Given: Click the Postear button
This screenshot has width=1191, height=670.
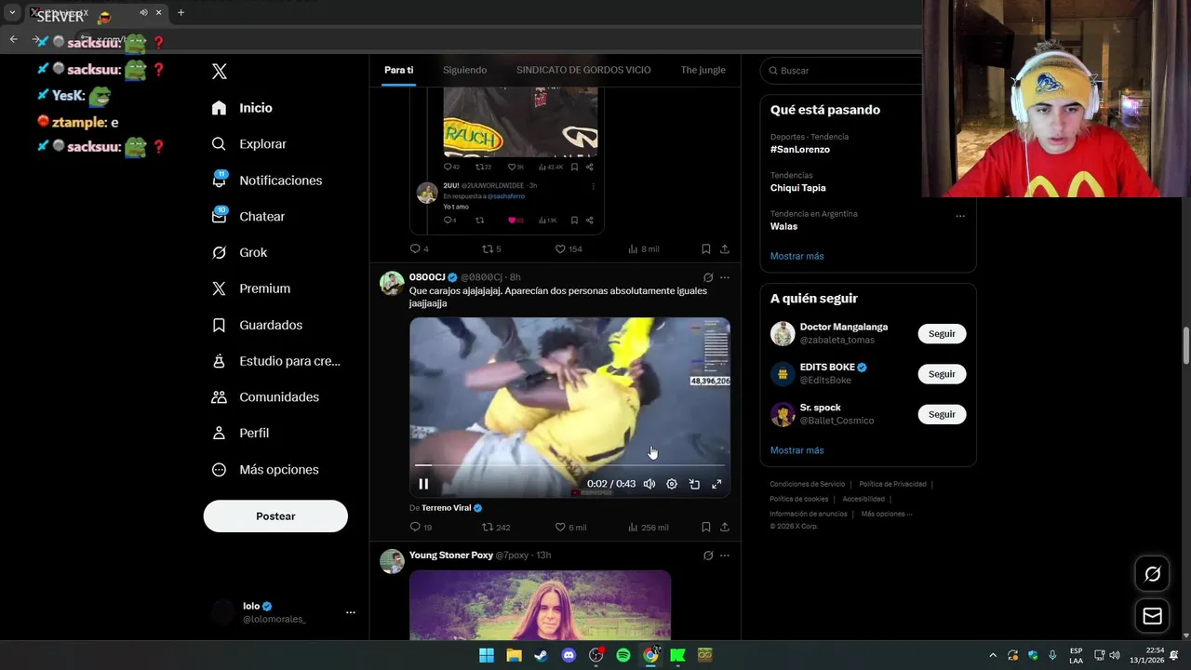Looking at the screenshot, I should tap(275, 516).
